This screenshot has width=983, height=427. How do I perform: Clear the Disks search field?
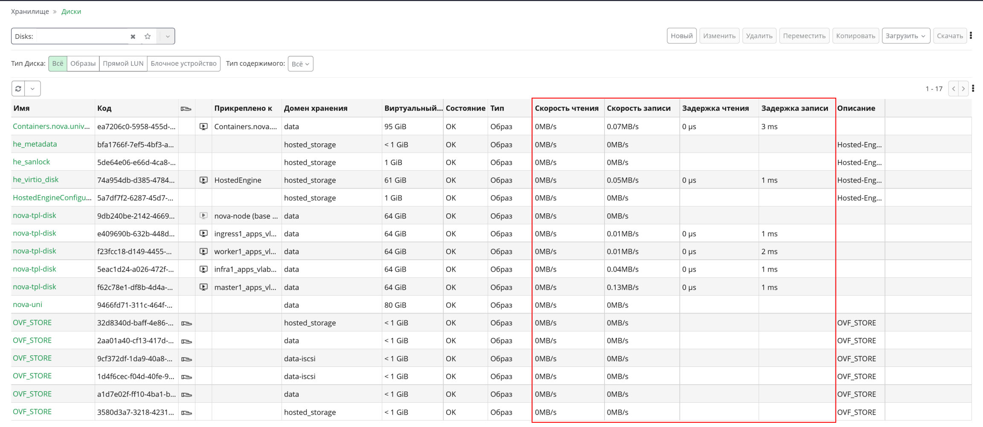pos(133,37)
